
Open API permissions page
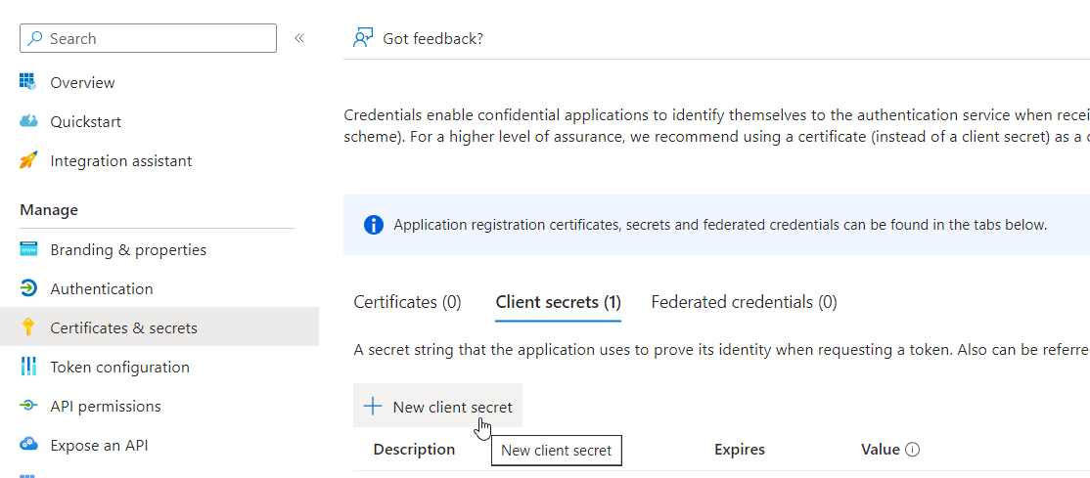(106, 406)
